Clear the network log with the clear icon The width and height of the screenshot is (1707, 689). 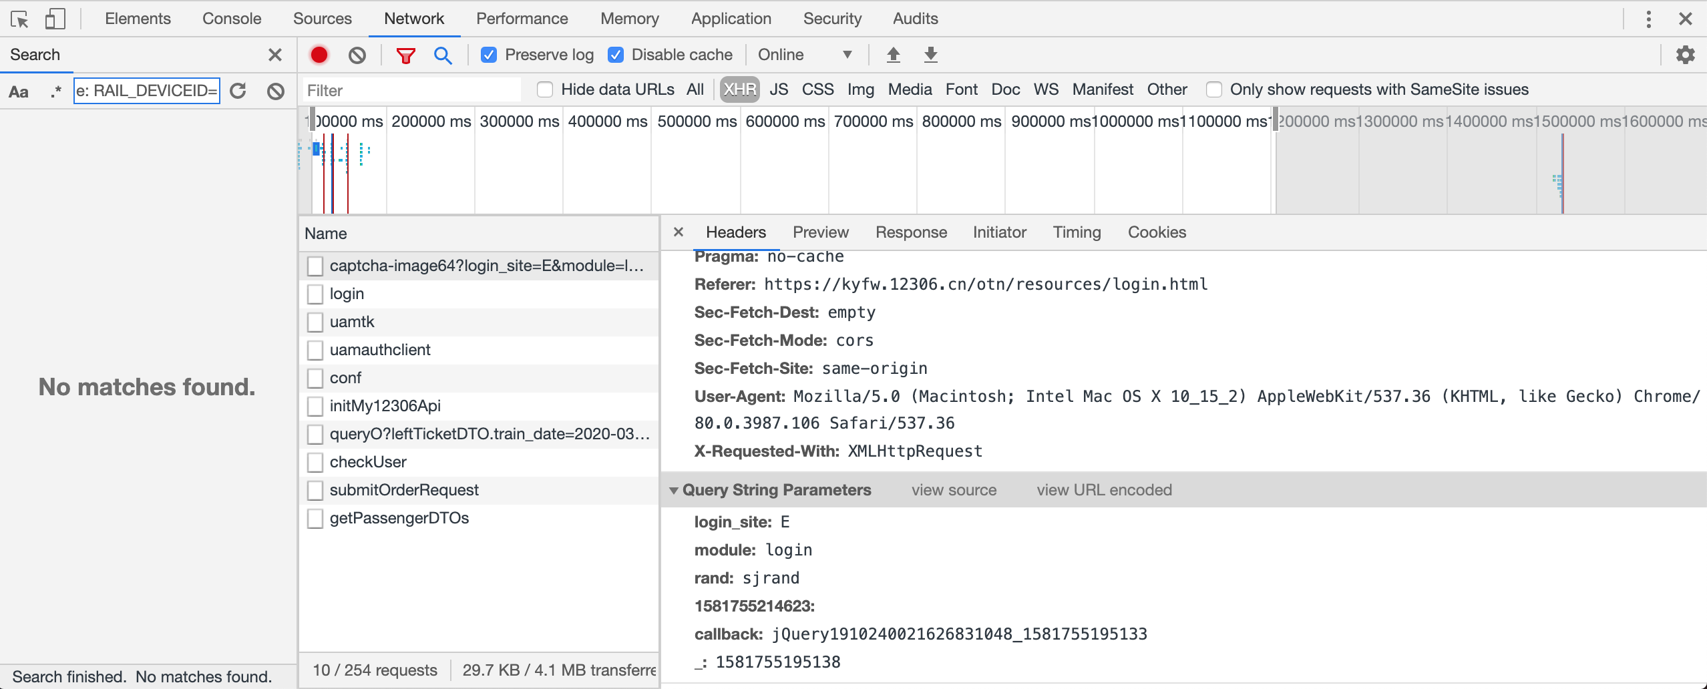tap(357, 55)
